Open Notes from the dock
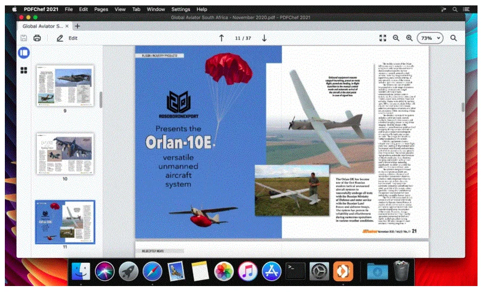Image resolution: width=484 pixels, height=292 pixels. [200, 271]
